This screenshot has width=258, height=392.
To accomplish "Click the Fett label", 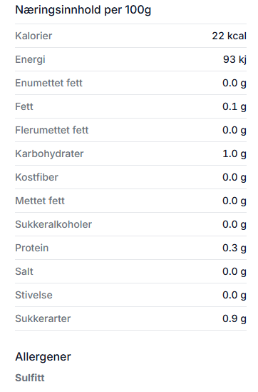I will (24, 106).
